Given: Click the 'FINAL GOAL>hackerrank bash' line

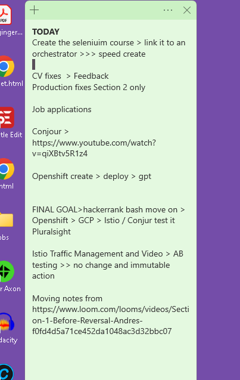Looking at the screenshot, I should tap(108, 209).
